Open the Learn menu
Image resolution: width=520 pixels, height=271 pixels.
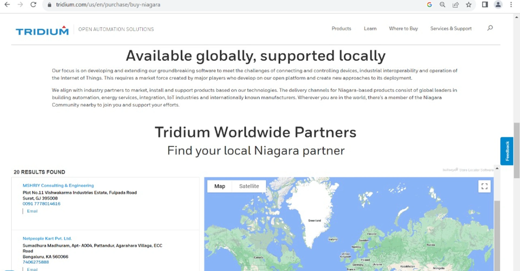click(x=370, y=28)
